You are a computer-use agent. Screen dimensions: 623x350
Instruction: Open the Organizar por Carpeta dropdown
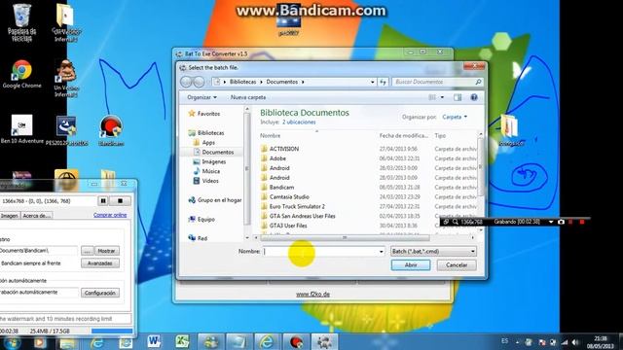455,117
